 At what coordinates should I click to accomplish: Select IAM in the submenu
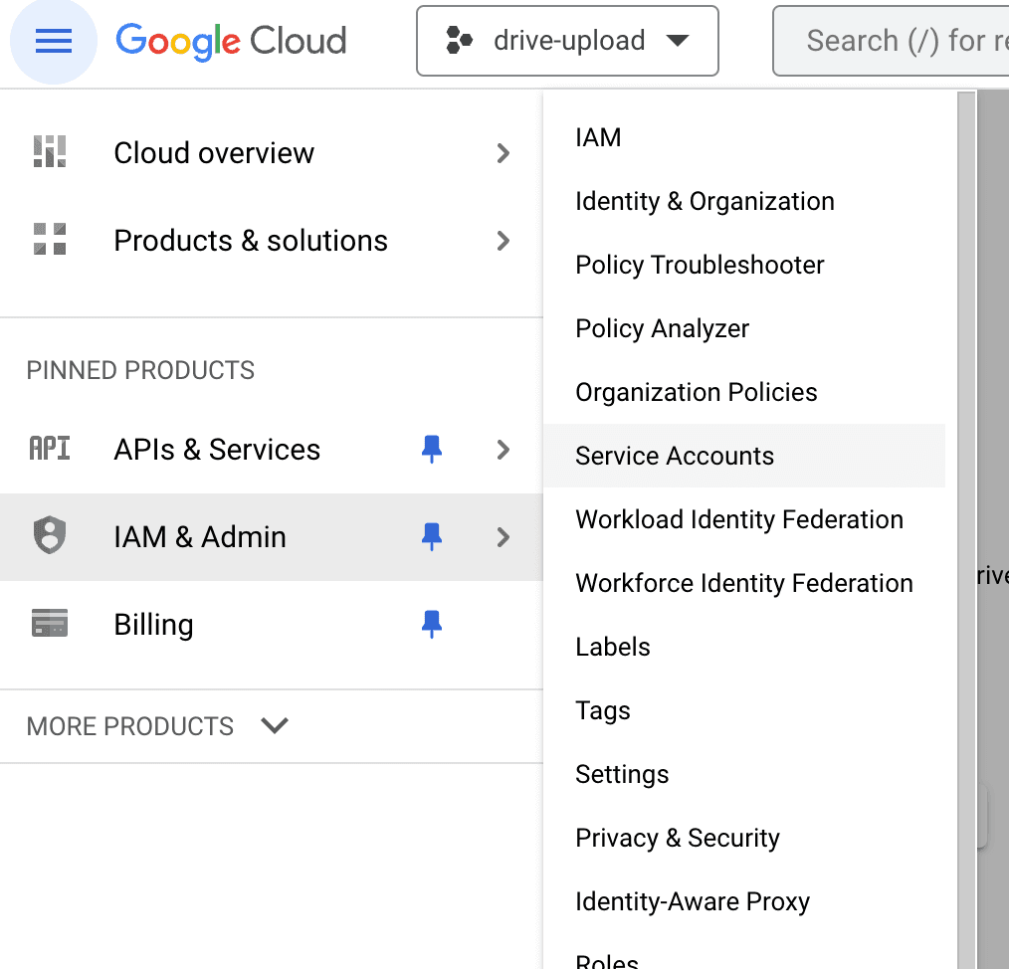(744, 137)
